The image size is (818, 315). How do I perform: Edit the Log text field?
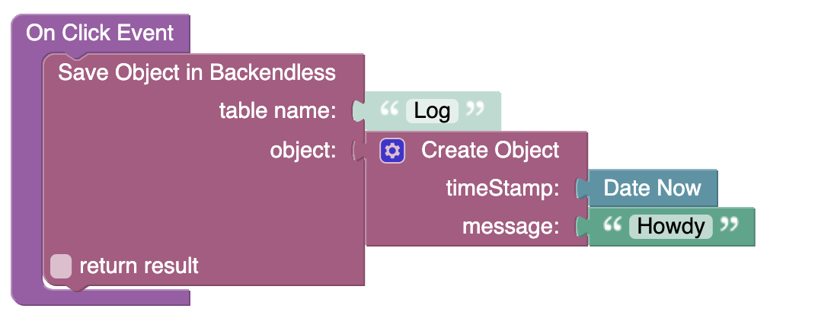tap(432, 111)
